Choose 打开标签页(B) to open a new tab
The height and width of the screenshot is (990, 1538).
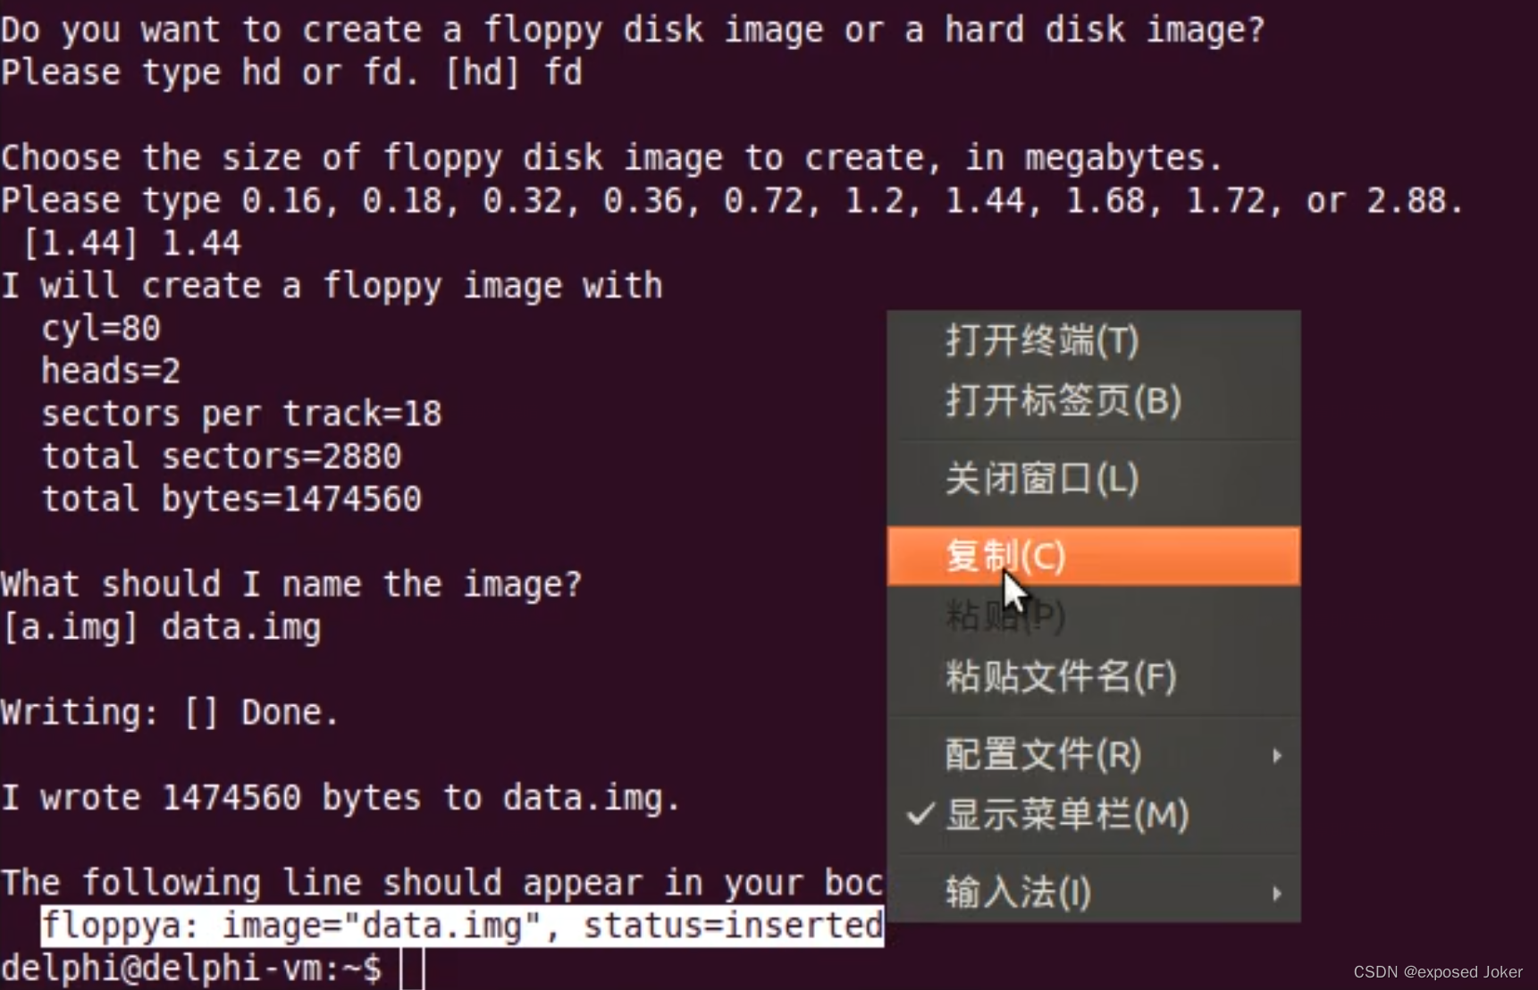pyautogui.click(x=1063, y=401)
